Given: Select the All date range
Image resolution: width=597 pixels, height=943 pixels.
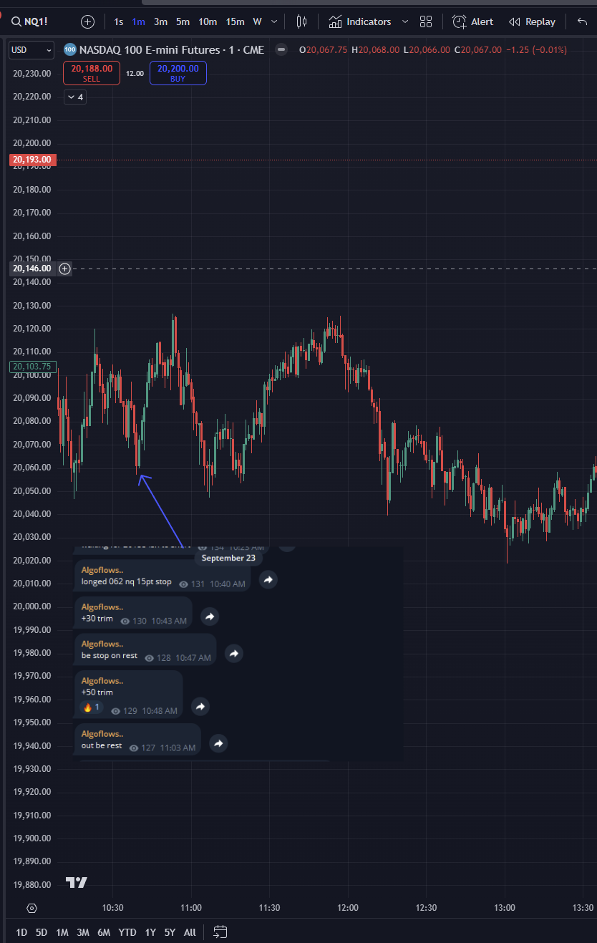Looking at the screenshot, I should [x=190, y=932].
